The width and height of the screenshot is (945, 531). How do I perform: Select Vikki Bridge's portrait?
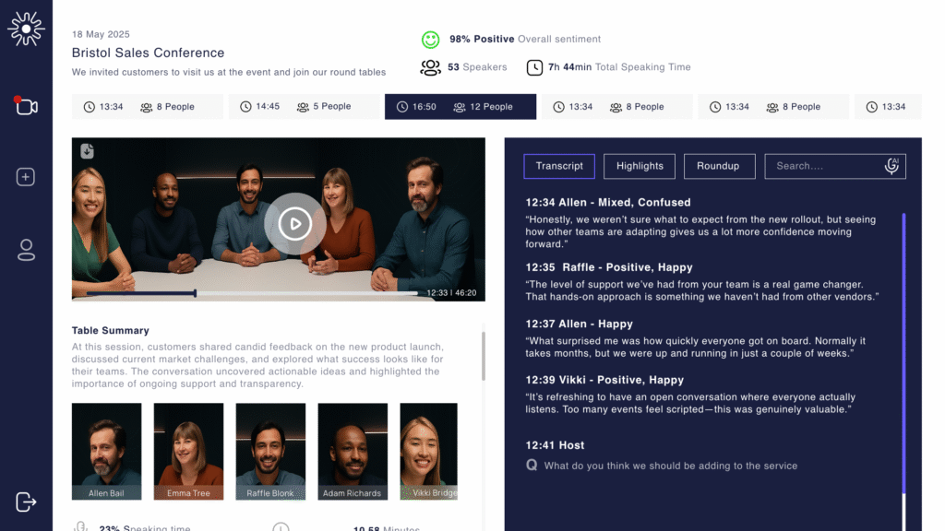428,452
